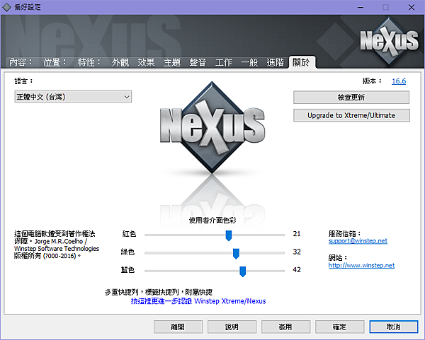
Task: Click the 檢查更新 button
Action: [351, 98]
